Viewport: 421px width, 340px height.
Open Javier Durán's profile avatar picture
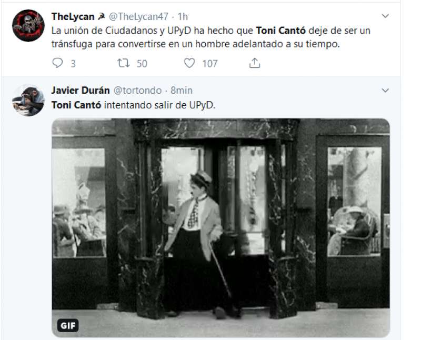pos(28,100)
